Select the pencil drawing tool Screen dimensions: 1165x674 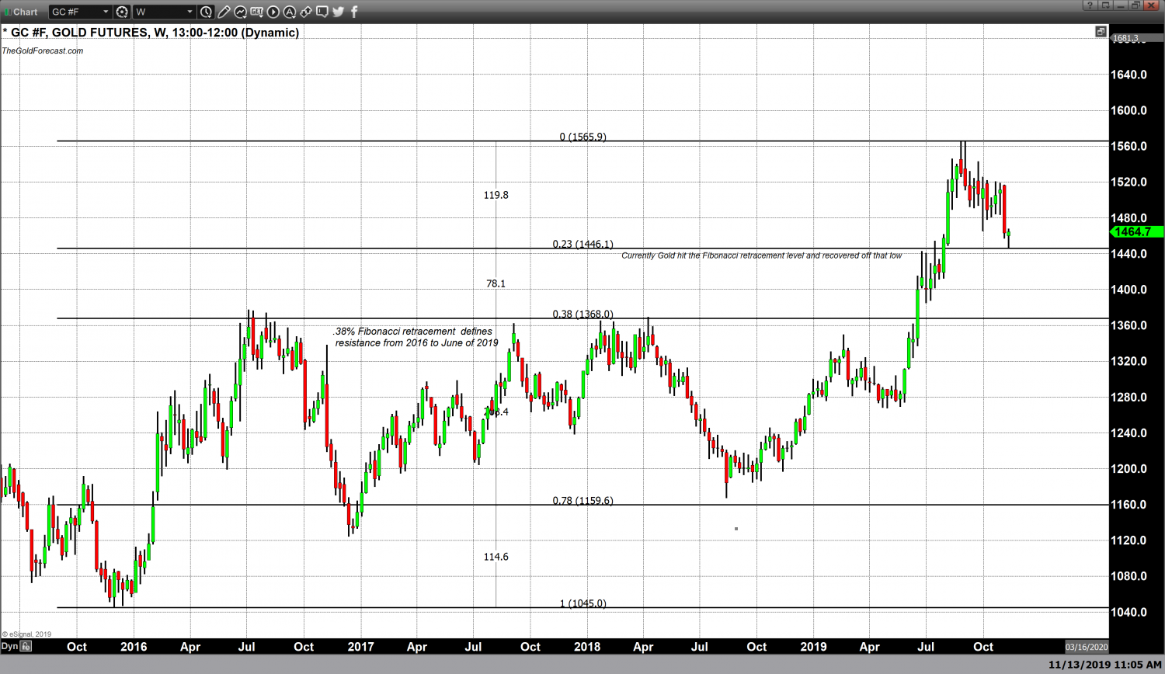pyautogui.click(x=224, y=12)
